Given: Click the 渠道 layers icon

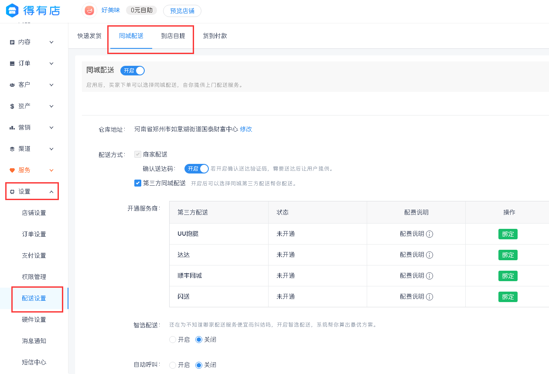Looking at the screenshot, I should pos(12,149).
